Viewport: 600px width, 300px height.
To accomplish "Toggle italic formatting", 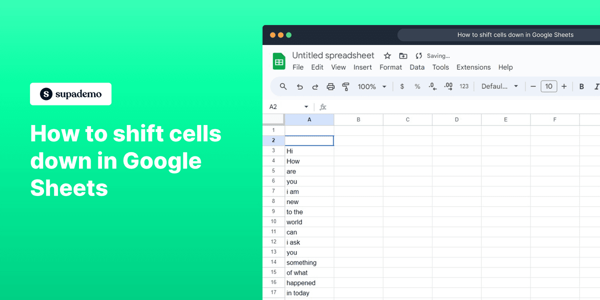I will 596,86.
